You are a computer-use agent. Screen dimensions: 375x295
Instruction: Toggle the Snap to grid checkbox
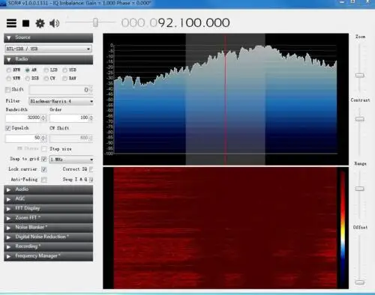point(44,159)
